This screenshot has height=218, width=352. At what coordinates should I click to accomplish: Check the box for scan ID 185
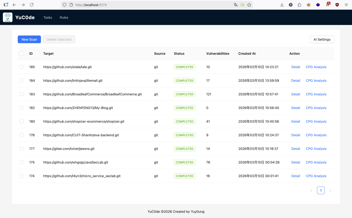point(22,67)
